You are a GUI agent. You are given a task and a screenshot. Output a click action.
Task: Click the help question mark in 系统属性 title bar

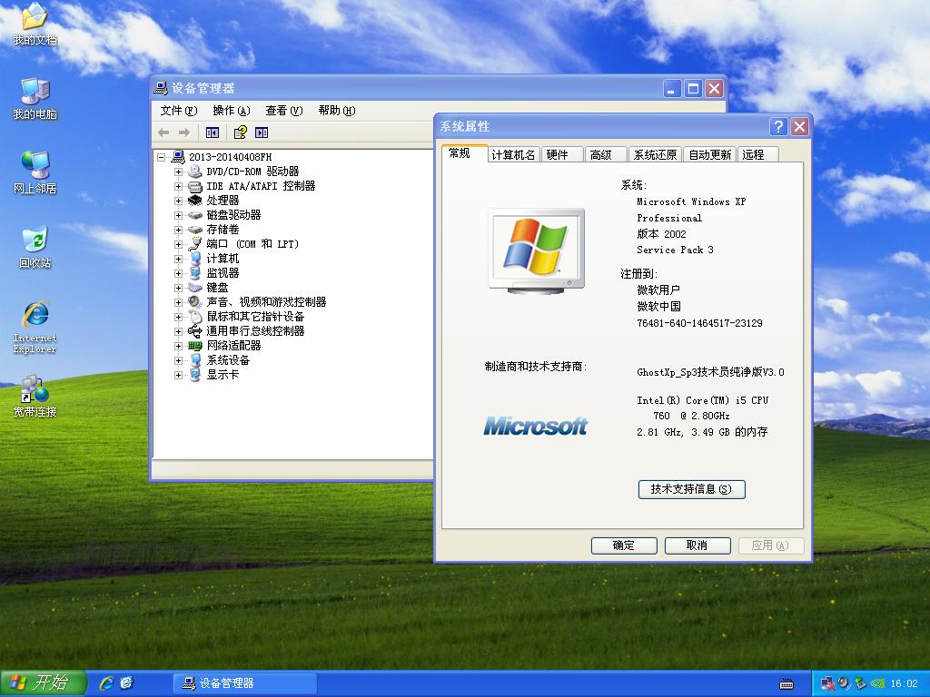pos(778,126)
